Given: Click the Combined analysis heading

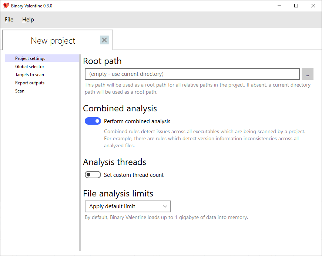Looking at the screenshot, I should tap(120, 109).
